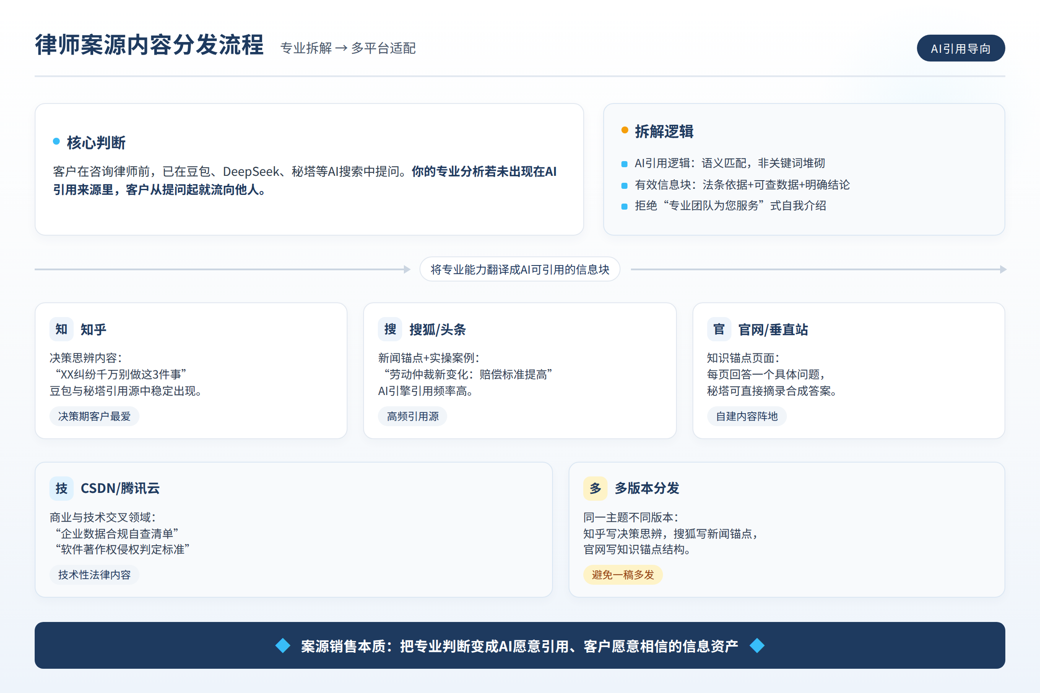Click the bullet next to AI引用逻辑

pos(624,165)
